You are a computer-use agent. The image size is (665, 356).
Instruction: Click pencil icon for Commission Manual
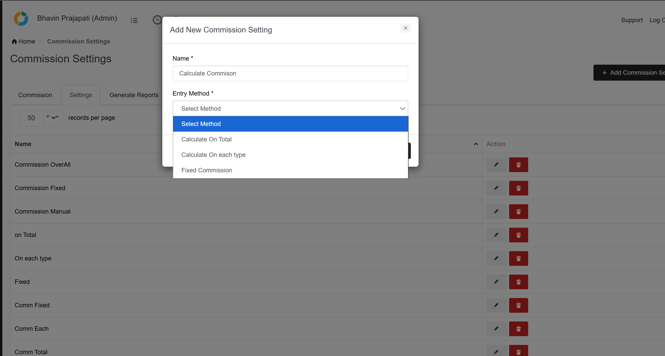click(x=496, y=211)
